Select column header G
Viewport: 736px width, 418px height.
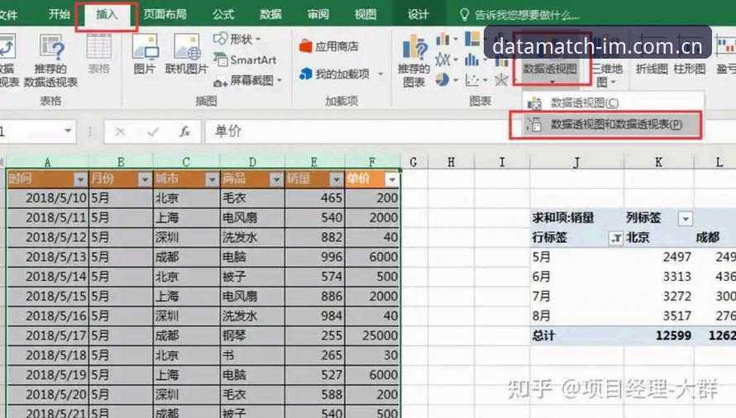pyautogui.click(x=413, y=162)
